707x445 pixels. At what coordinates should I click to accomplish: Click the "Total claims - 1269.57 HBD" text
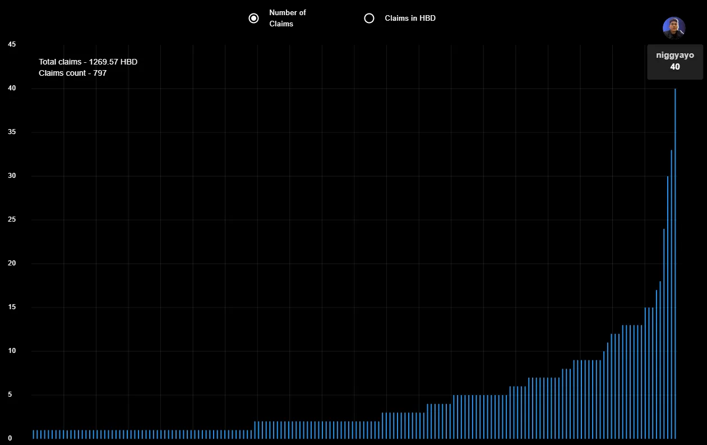coord(88,62)
